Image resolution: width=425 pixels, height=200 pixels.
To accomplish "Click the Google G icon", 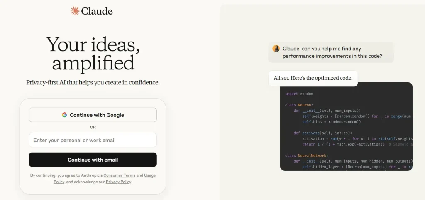I will coord(64,115).
